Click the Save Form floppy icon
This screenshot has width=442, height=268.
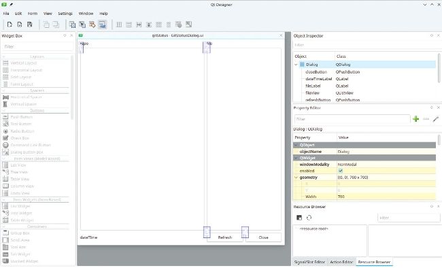click(x=30, y=24)
